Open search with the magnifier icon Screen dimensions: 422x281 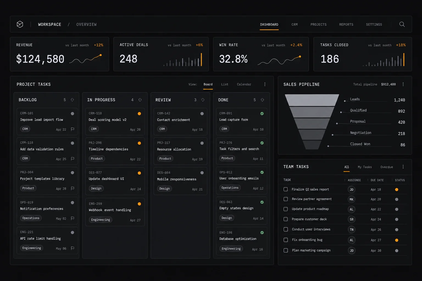[x=402, y=24]
